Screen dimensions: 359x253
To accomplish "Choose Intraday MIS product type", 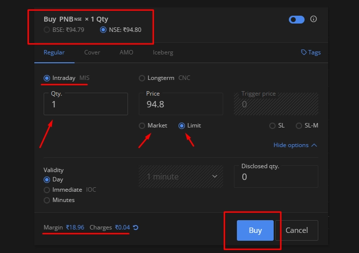I will click(66, 78).
